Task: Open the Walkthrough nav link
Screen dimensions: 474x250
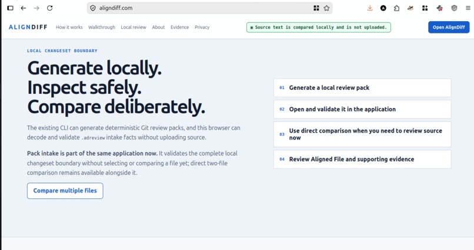Action: point(102,27)
